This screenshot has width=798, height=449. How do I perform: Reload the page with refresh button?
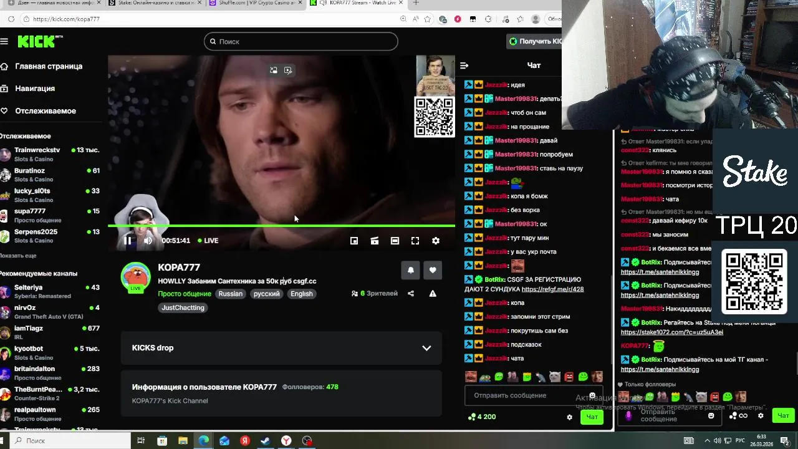[11, 19]
